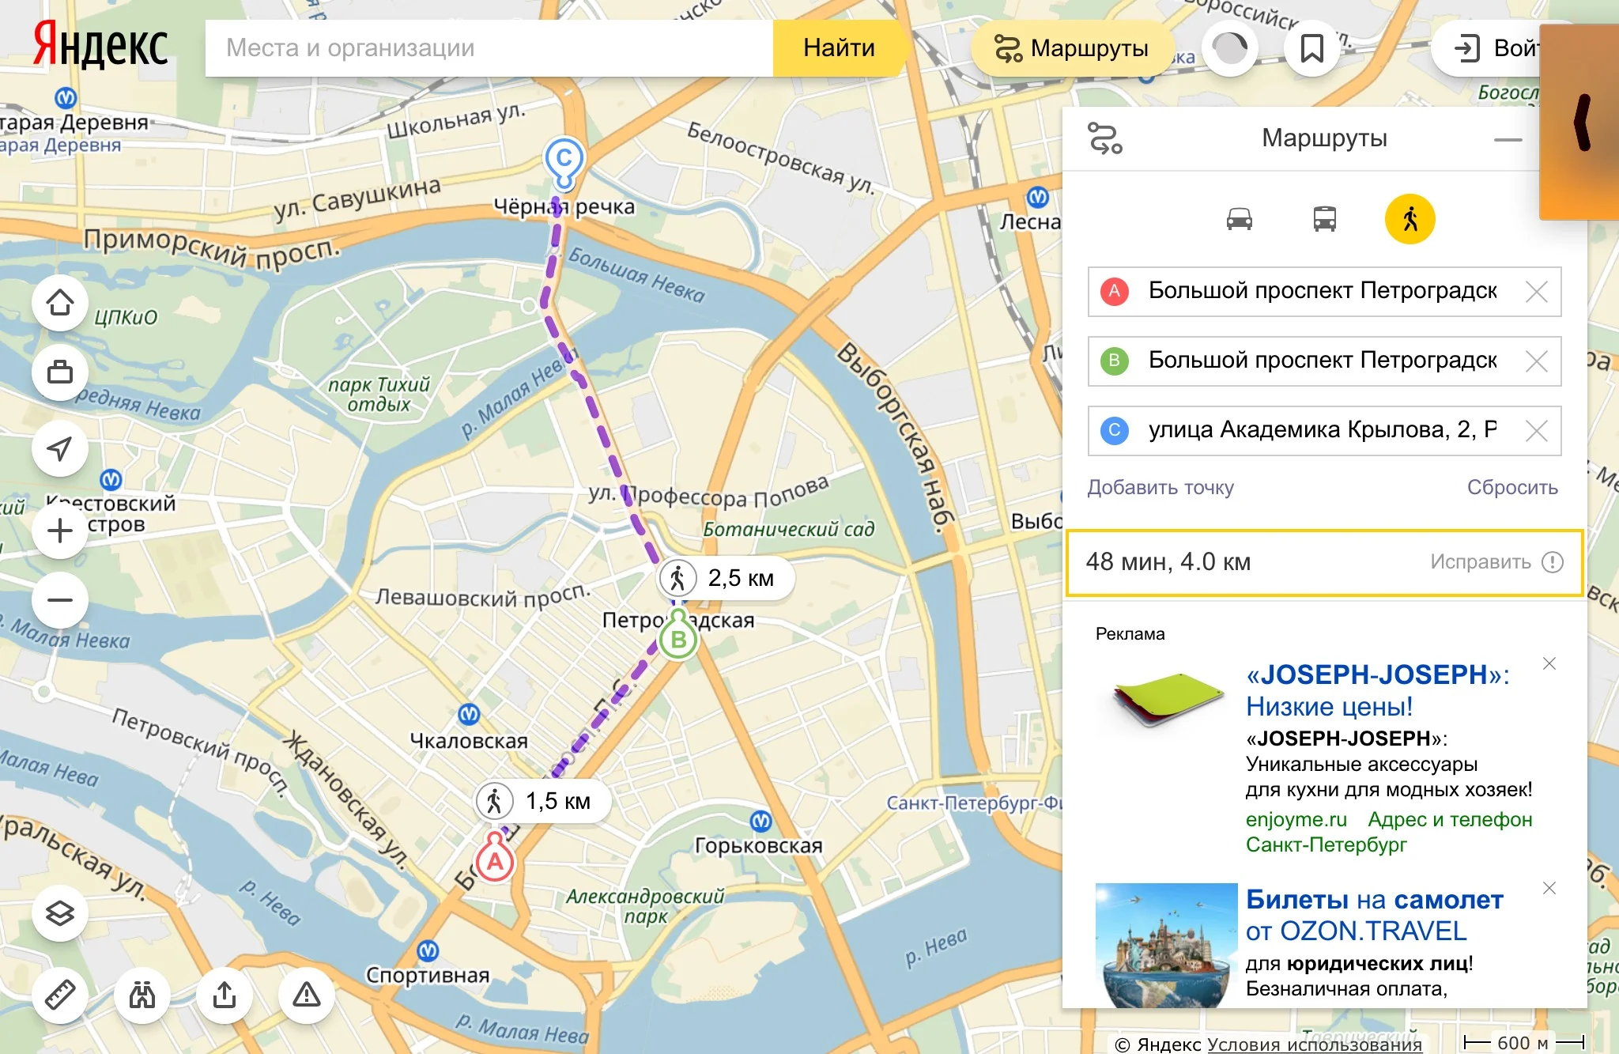
Task: Open the Маршруты tab button
Action: [x=1072, y=48]
